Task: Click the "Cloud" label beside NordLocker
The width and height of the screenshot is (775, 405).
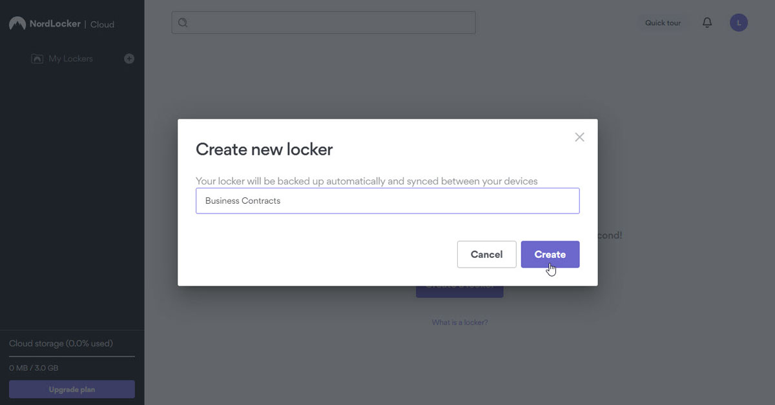Action: tap(102, 25)
